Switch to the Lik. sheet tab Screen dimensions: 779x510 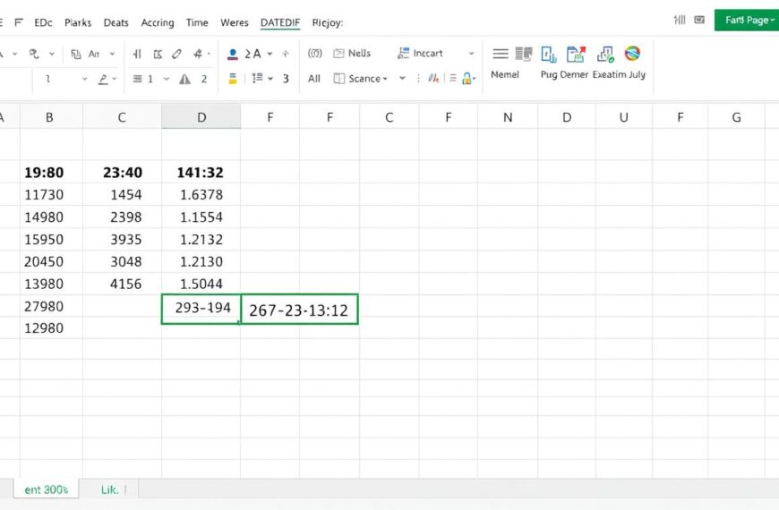tap(110, 489)
